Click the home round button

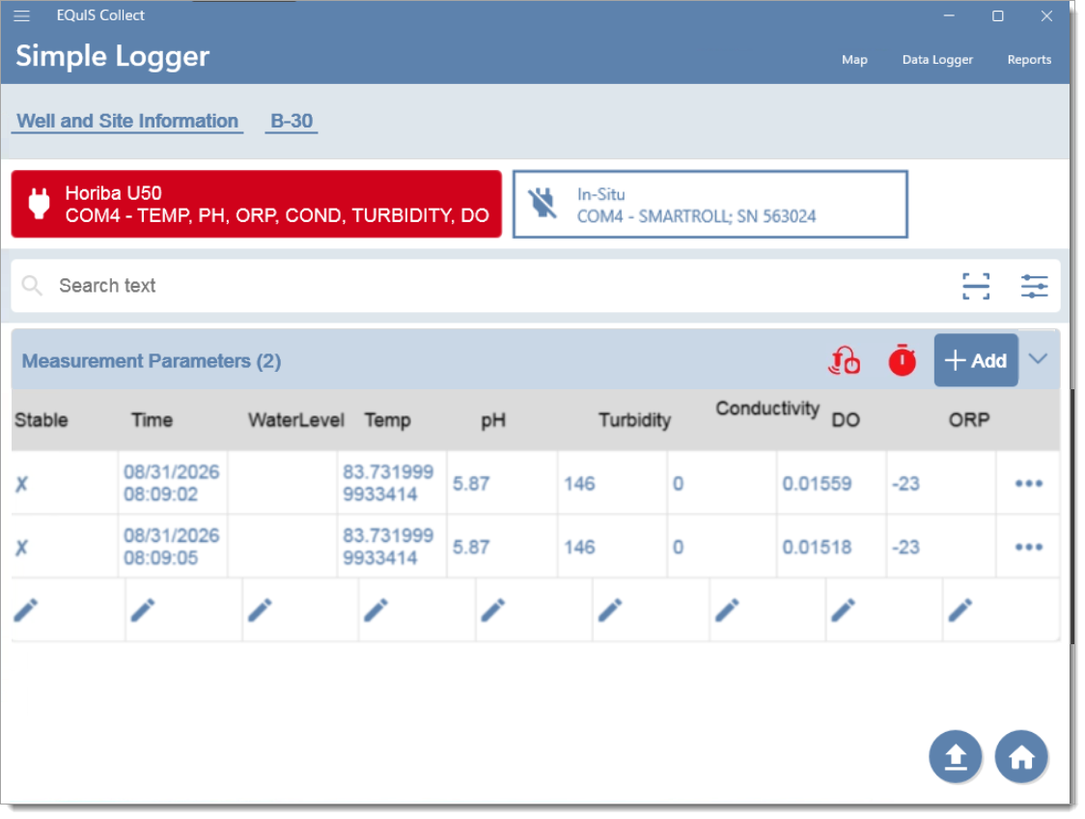[x=1021, y=756]
